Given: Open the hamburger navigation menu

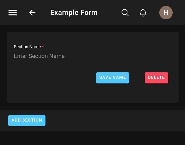Looking at the screenshot, I should pyautogui.click(x=13, y=13).
